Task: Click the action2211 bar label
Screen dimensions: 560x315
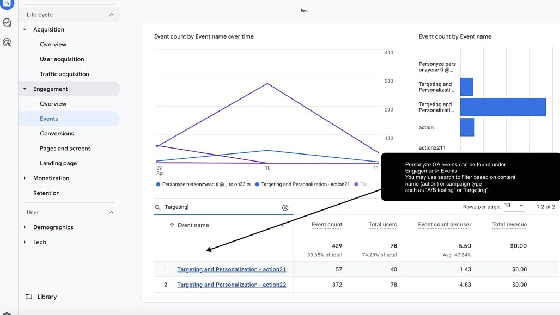Action: coord(432,147)
